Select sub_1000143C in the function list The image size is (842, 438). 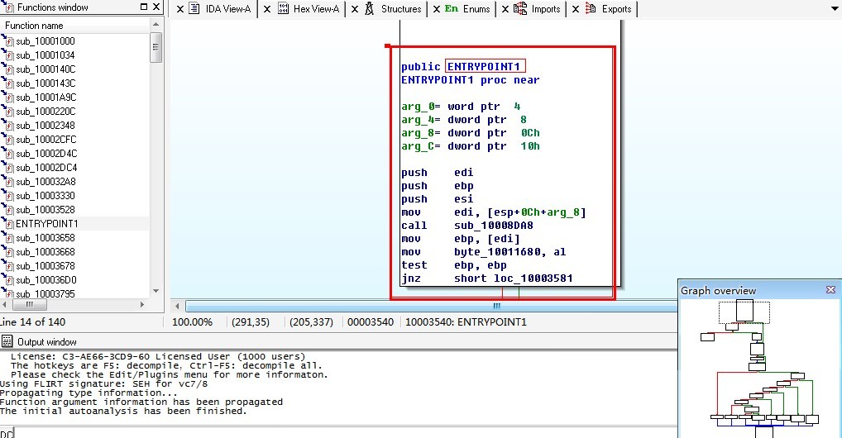pos(45,83)
